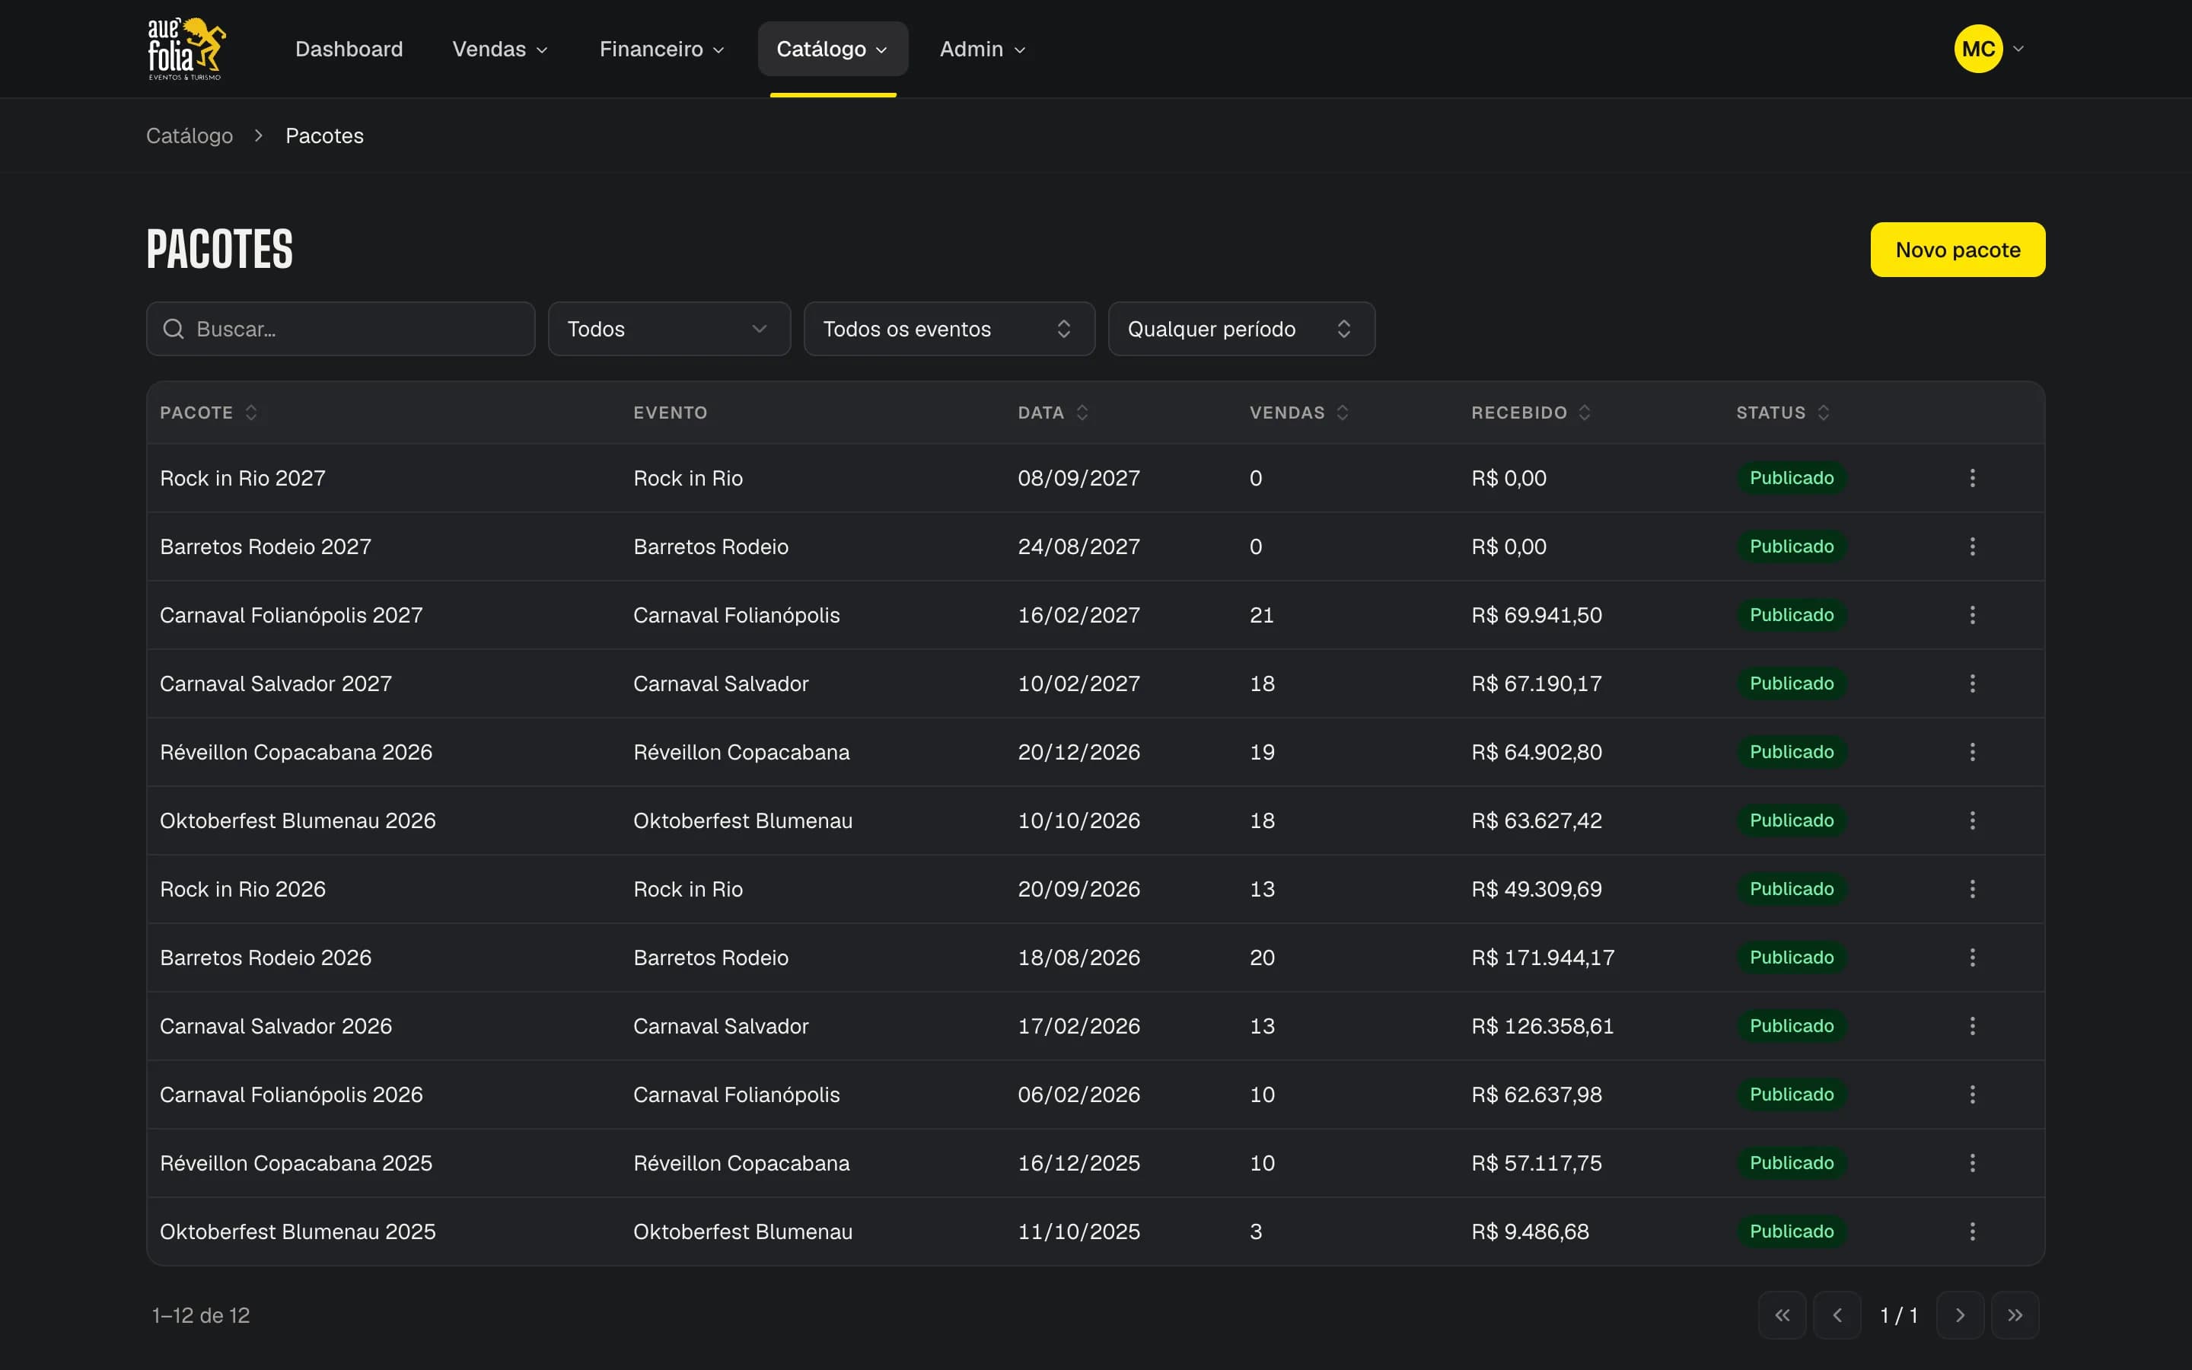Open row actions for Rock in Rio 2026
Image resolution: width=2192 pixels, height=1370 pixels.
[1972, 889]
